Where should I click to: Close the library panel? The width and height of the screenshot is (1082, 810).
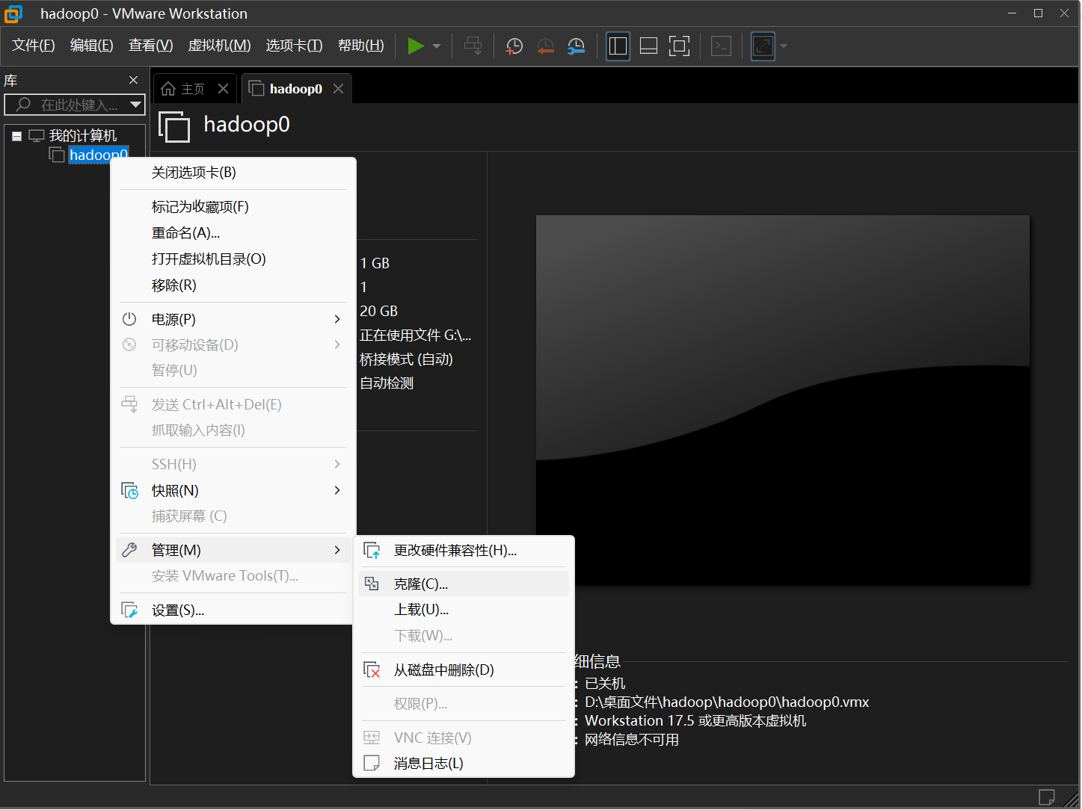[133, 80]
